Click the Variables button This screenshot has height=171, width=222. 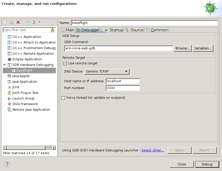point(203,48)
